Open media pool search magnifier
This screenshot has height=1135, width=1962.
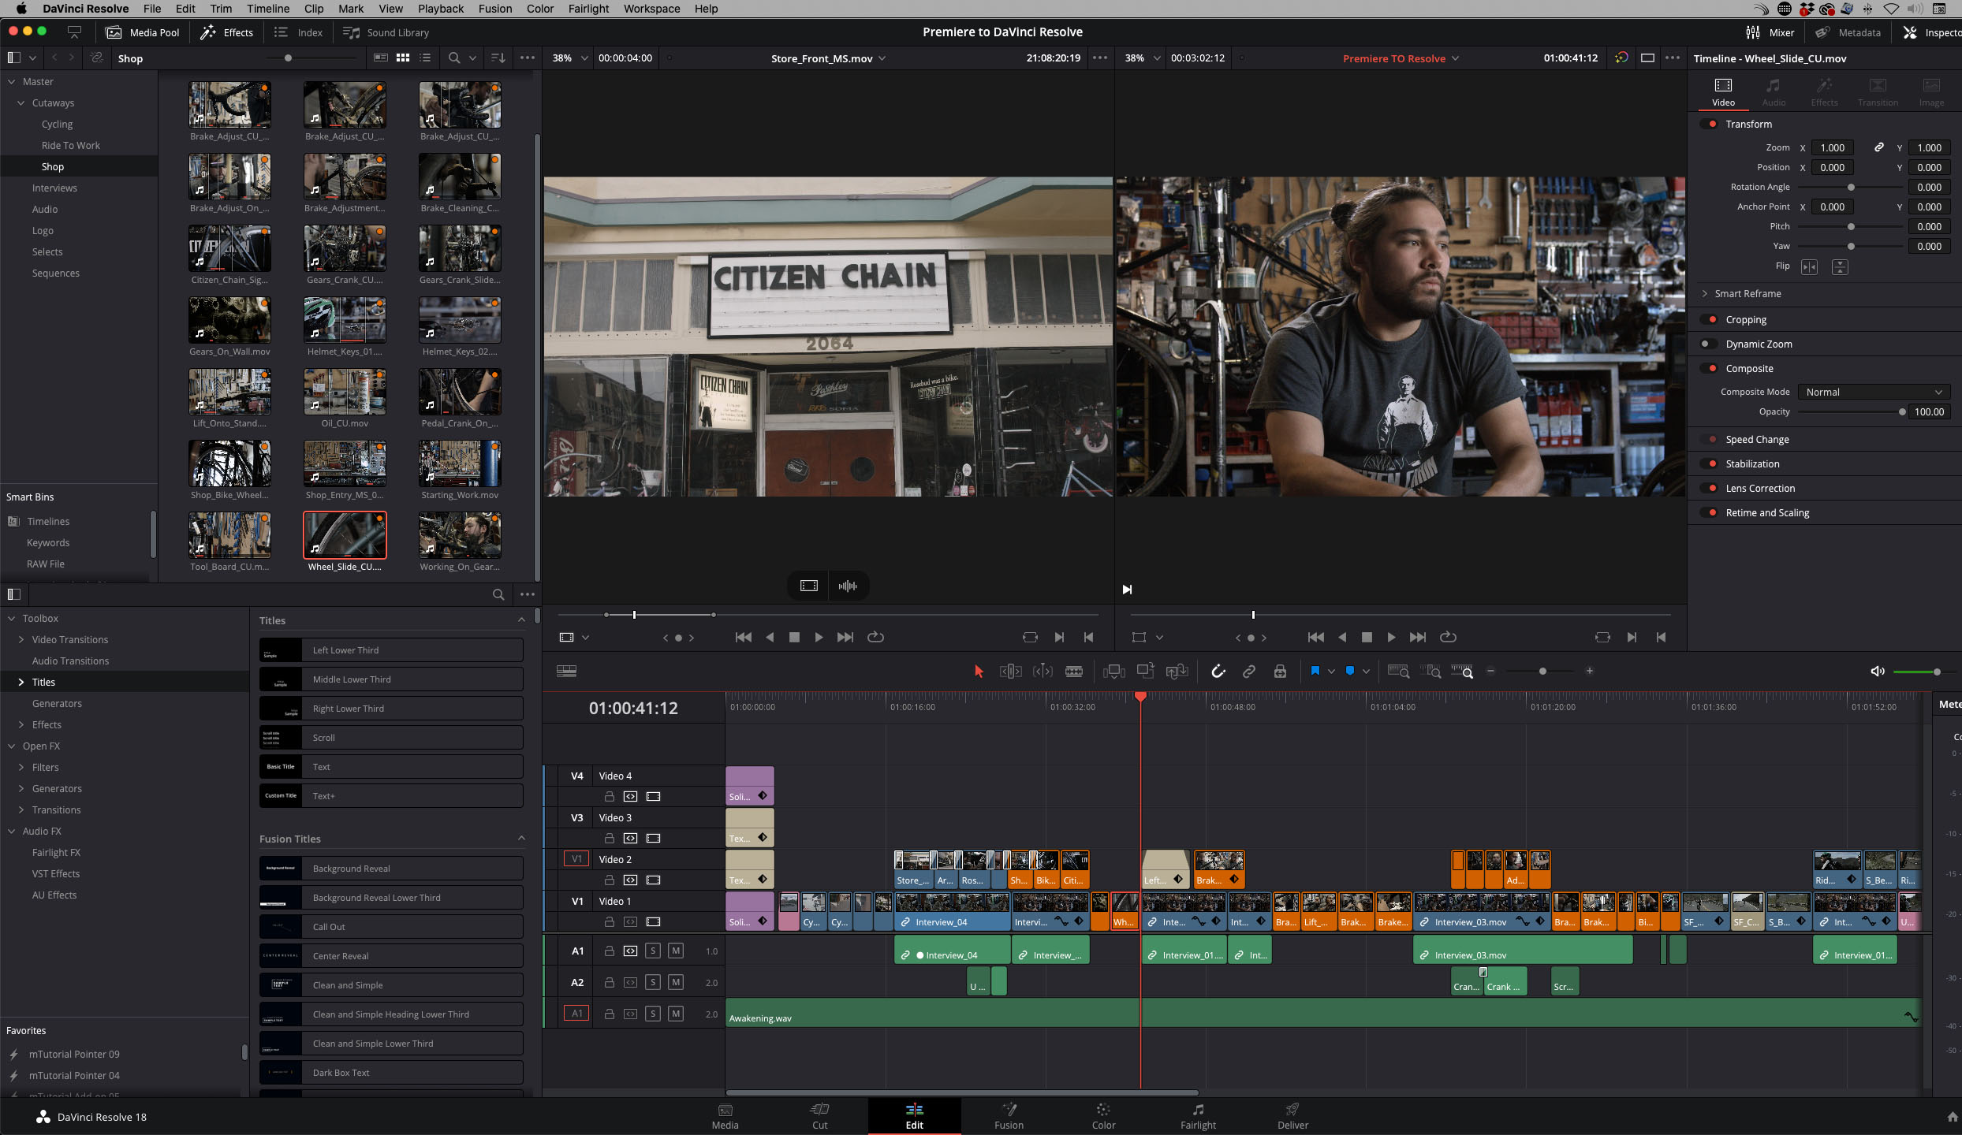coord(454,58)
